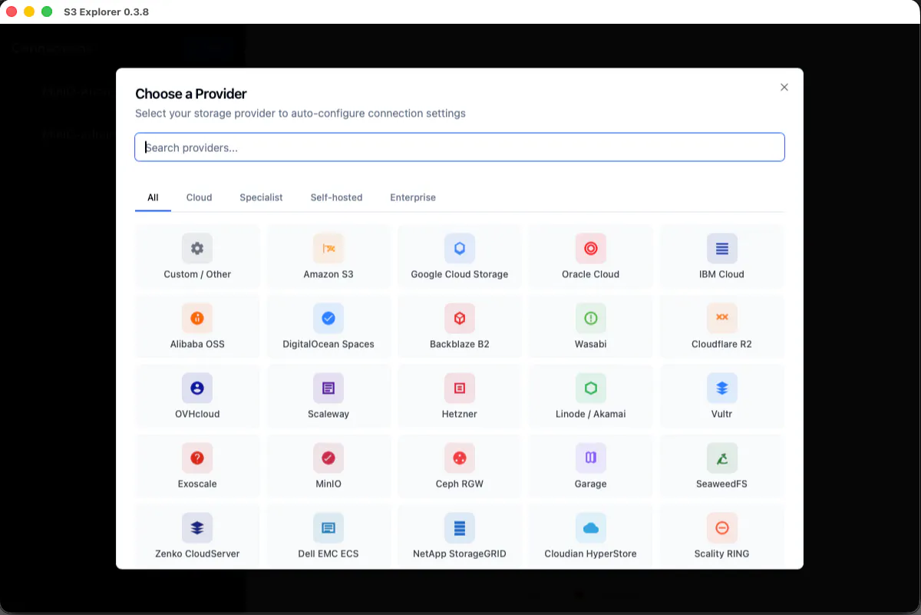Select the Wasabi provider icon
This screenshot has width=921, height=615.
click(591, 318)
